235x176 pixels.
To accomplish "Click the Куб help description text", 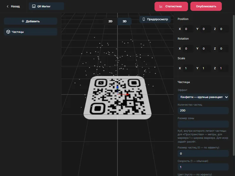I will pyautogui.click(x=203, y=136).
